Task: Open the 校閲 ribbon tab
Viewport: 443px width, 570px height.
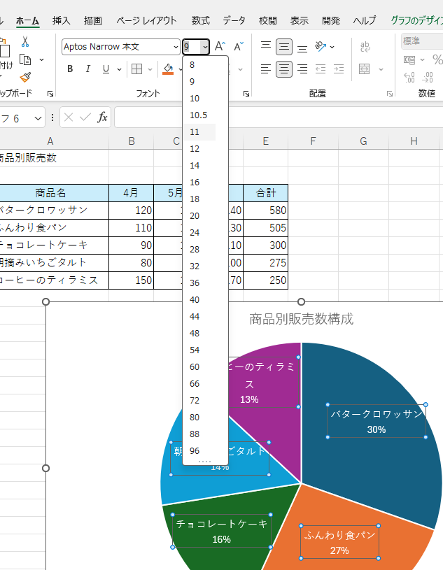Action: [x=268, y=21]
